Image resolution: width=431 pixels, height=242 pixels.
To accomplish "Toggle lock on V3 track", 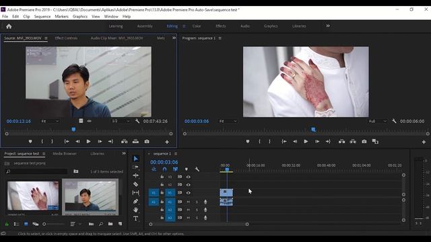I will tap(162, 177).
